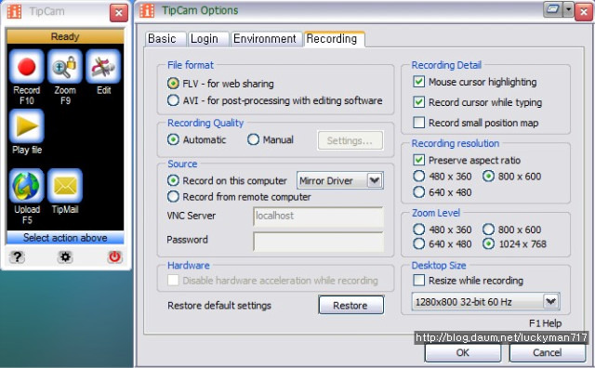The height and width of the screenshot is (368, 595).
Task: Set recording resolution to 800 x 600
Action: click(x=488, y=176)
